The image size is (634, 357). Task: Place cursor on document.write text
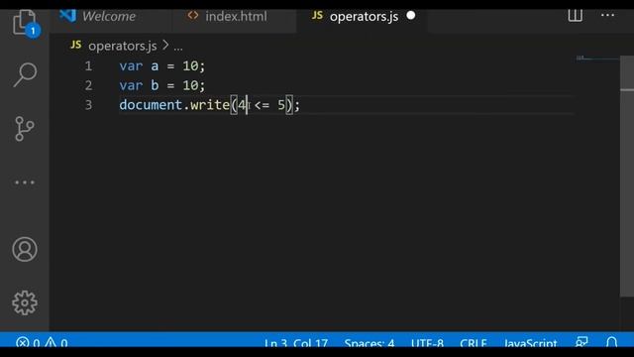(174, 105)
